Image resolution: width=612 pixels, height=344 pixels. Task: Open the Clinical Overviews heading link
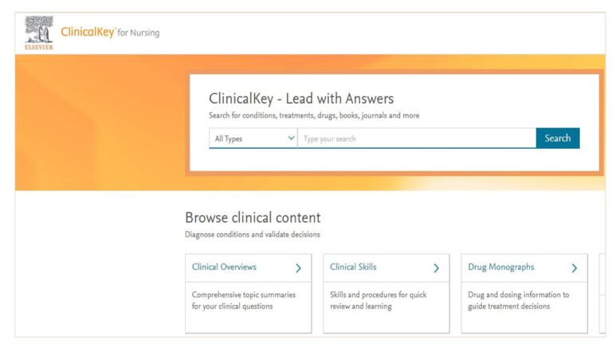[x=224, y=268]
